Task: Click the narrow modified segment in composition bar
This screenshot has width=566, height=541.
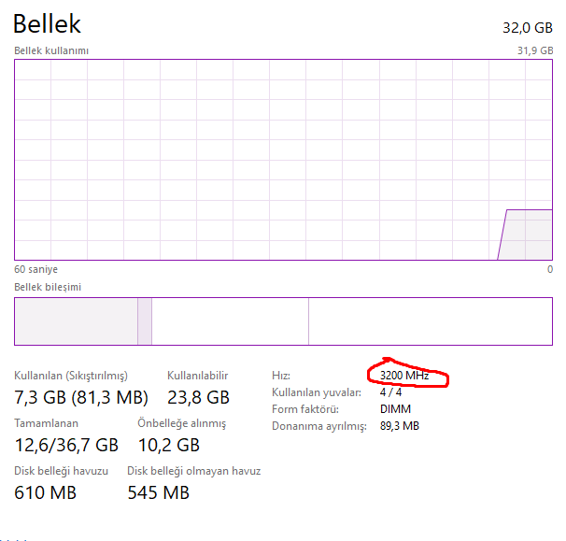Action: [x=144, y=321]
